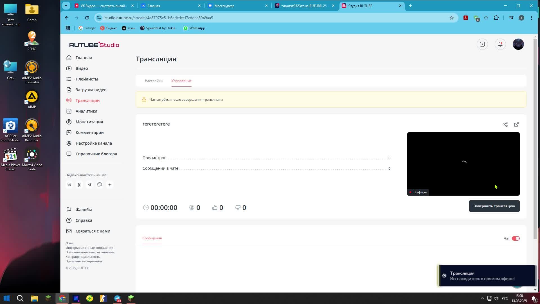Open Плейлисты in sidebar
The height and width of the screenshot is (304, 540).
pyautogui.click(x=87, y=79)
